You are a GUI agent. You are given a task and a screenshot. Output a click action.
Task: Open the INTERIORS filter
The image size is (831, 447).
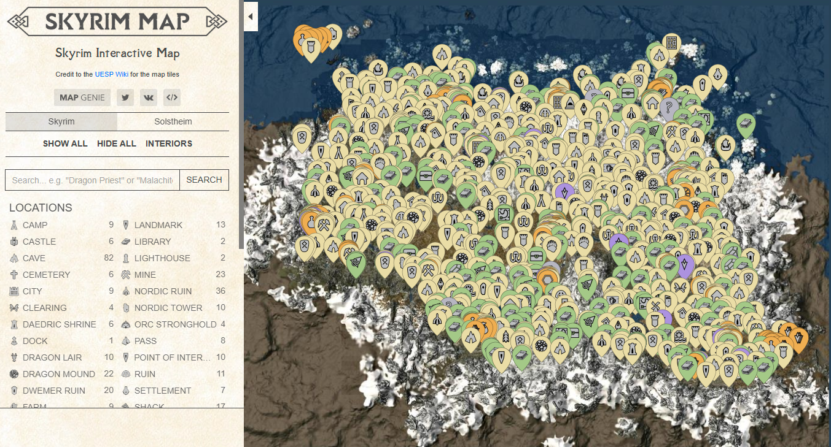point(169,143)
